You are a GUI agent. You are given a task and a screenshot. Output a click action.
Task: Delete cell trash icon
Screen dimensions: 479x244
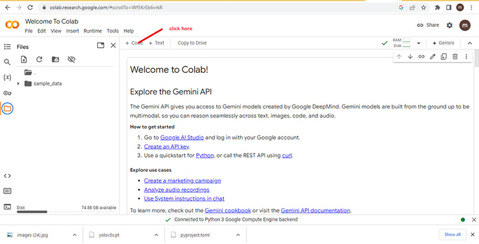(x=455, y=56)
